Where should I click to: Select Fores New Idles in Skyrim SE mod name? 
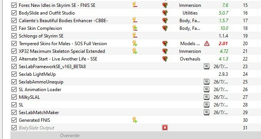pyautogui.click(x=57, y=5)
